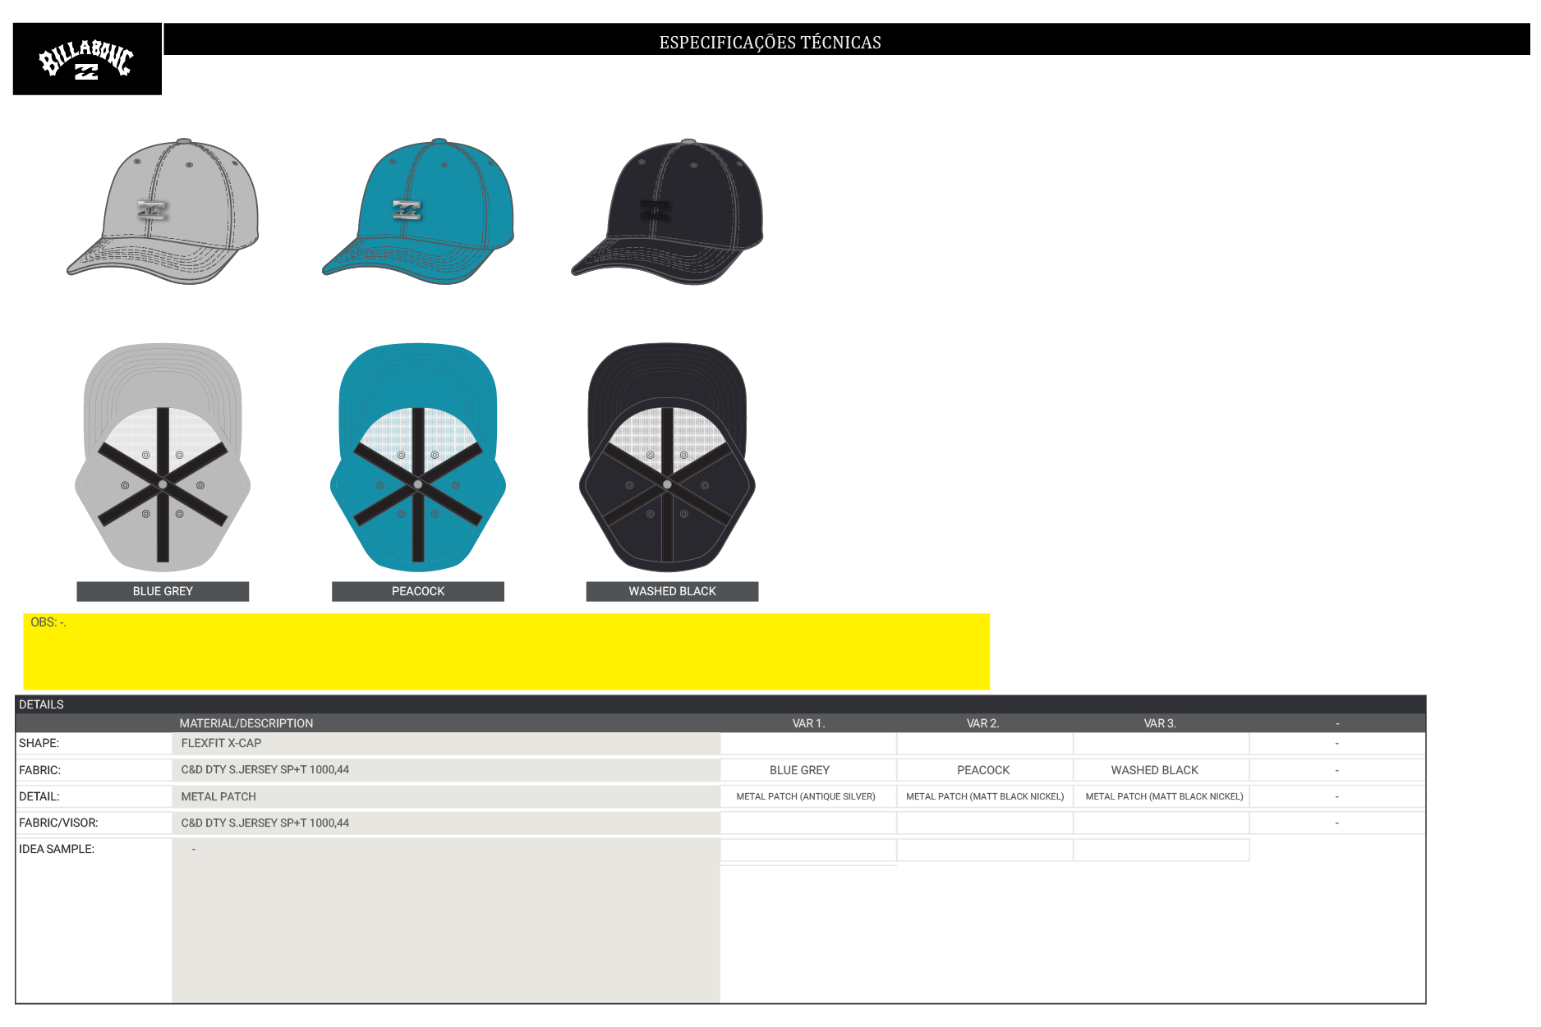Click the ESPECIFICAÇÕES TÉCNICAS header title
Viewport: 1541px width, 1027px height.
point(770,43)
